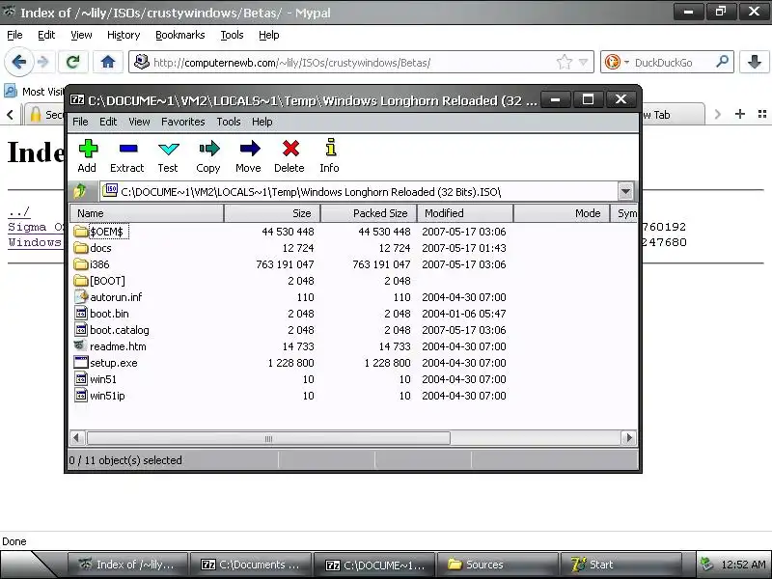This screenshot has height=579, width=772.
Task: Open the File menu in 7-Zip
Action: tap(80, 122)
